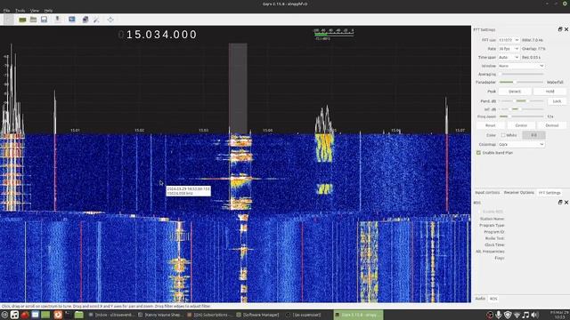Open the FFT size dropdown
The image size is (570, 320).
coord(509,40)
